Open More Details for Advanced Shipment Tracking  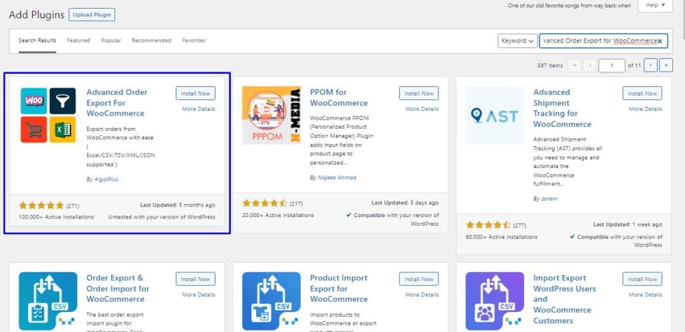click(x=646, y=109)
